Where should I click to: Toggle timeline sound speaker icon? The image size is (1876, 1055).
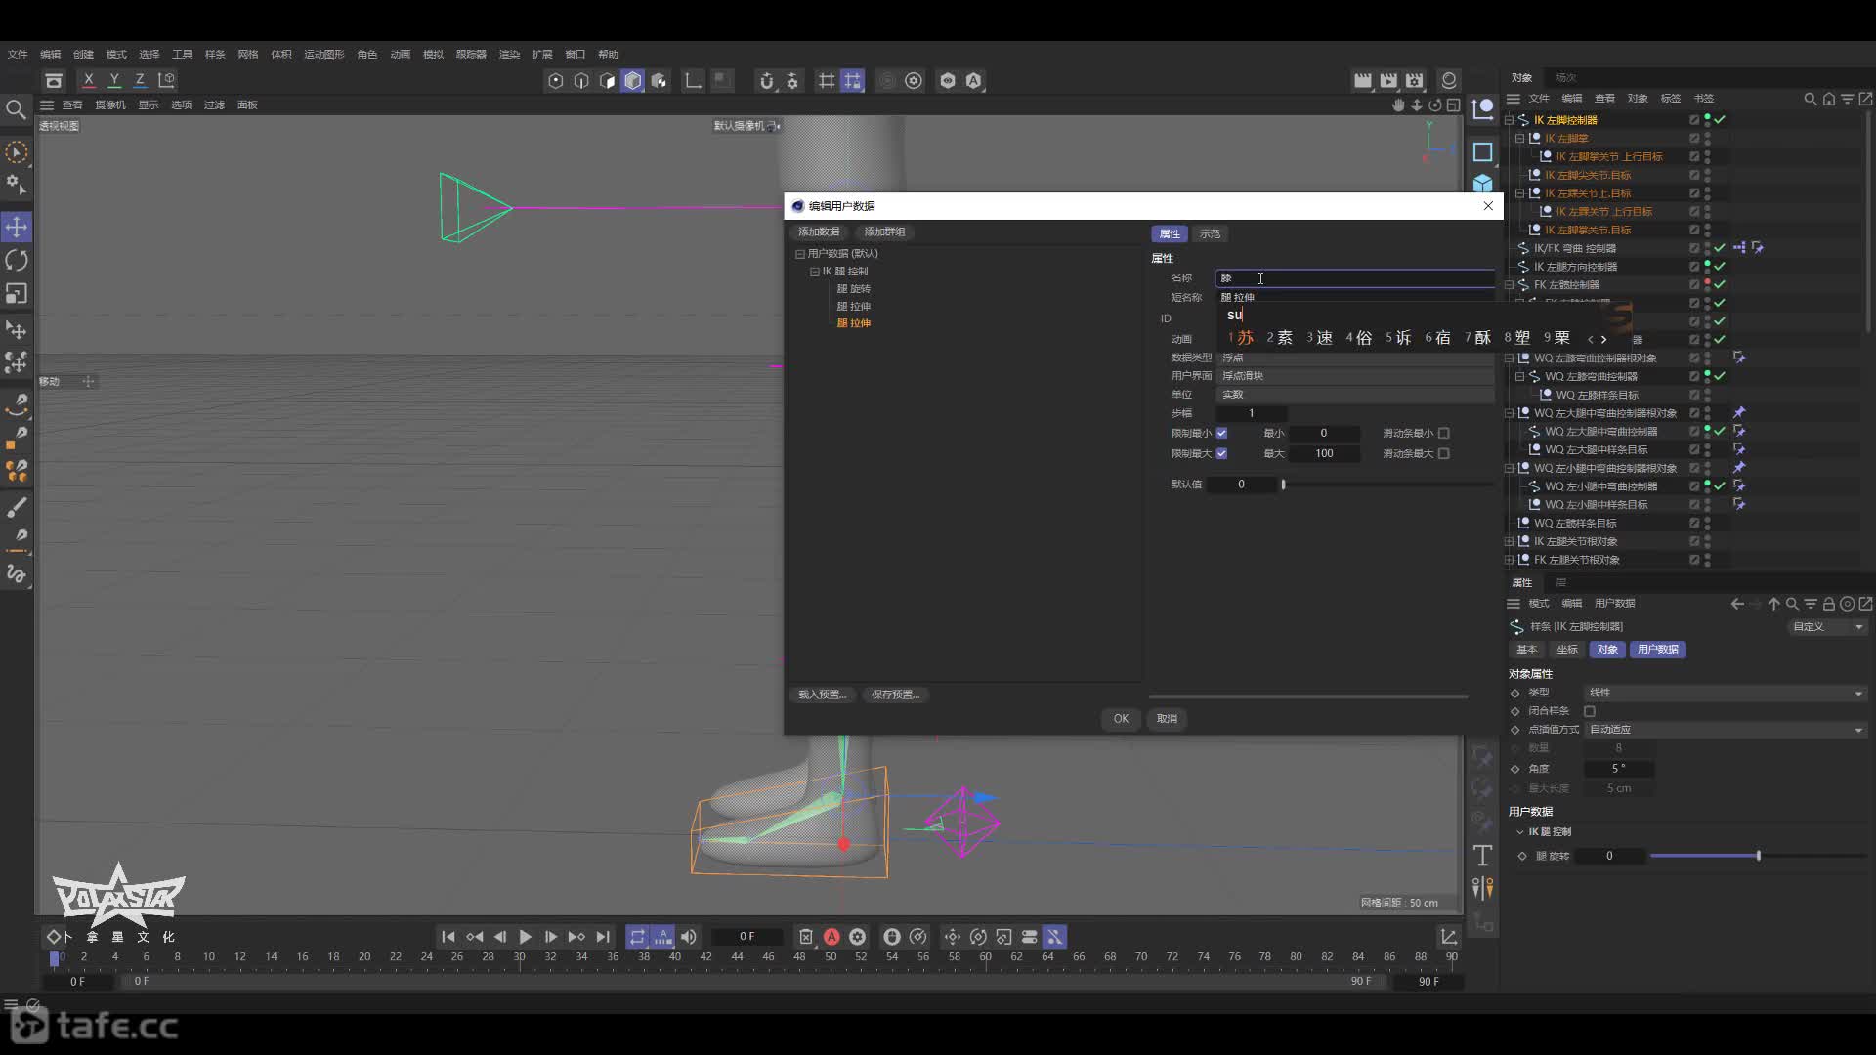689,937
